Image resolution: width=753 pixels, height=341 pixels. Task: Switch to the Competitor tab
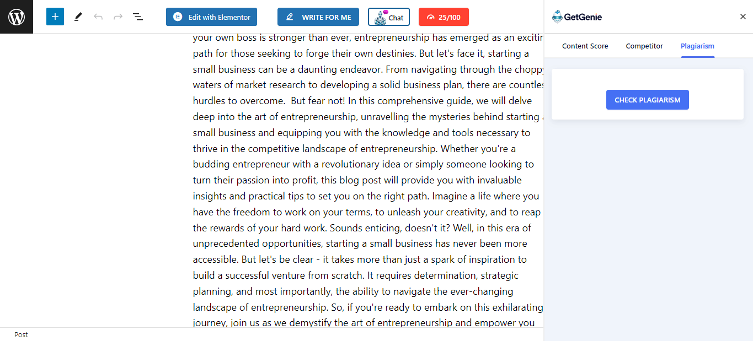(x=644, y=46)
